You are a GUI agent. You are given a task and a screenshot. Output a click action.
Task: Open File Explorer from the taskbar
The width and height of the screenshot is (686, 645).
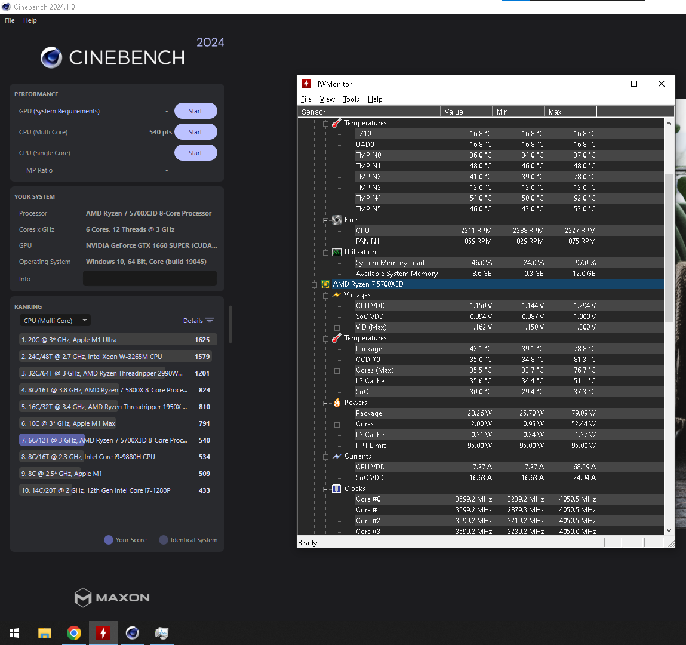point(44,633)
